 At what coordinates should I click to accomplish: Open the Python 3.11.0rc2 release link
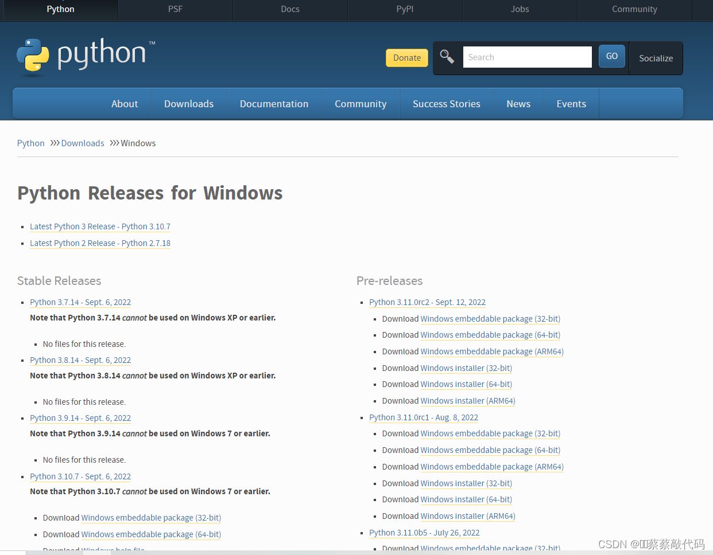427,302
